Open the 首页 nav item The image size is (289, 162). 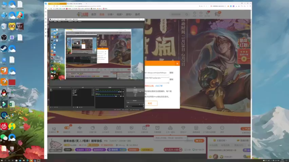[94, 14]
